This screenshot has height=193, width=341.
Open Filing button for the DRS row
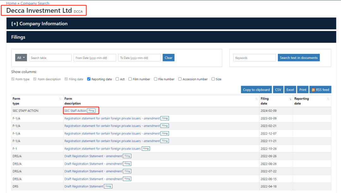(108, 186)
